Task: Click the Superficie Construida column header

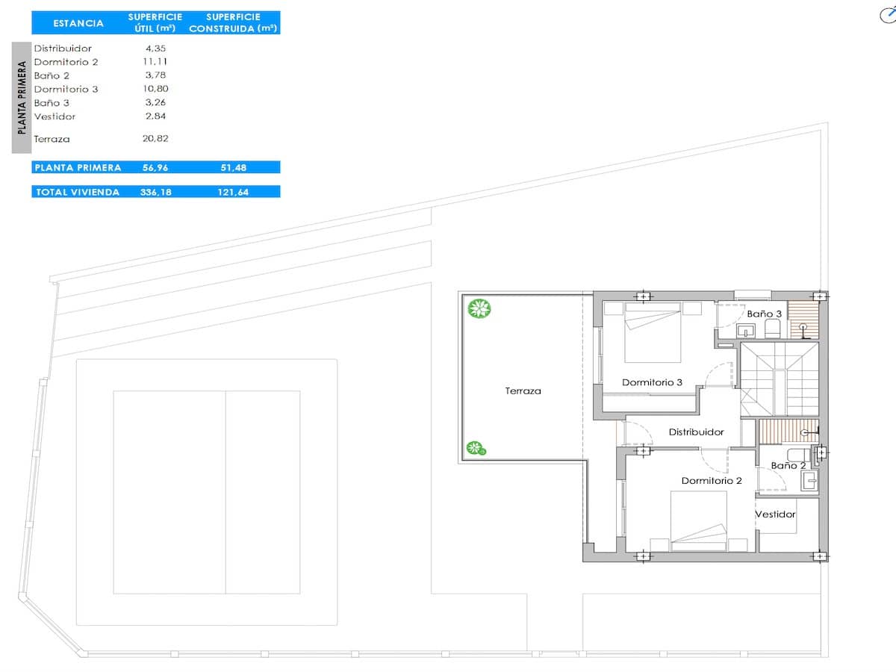Action: tap(233, 22)
